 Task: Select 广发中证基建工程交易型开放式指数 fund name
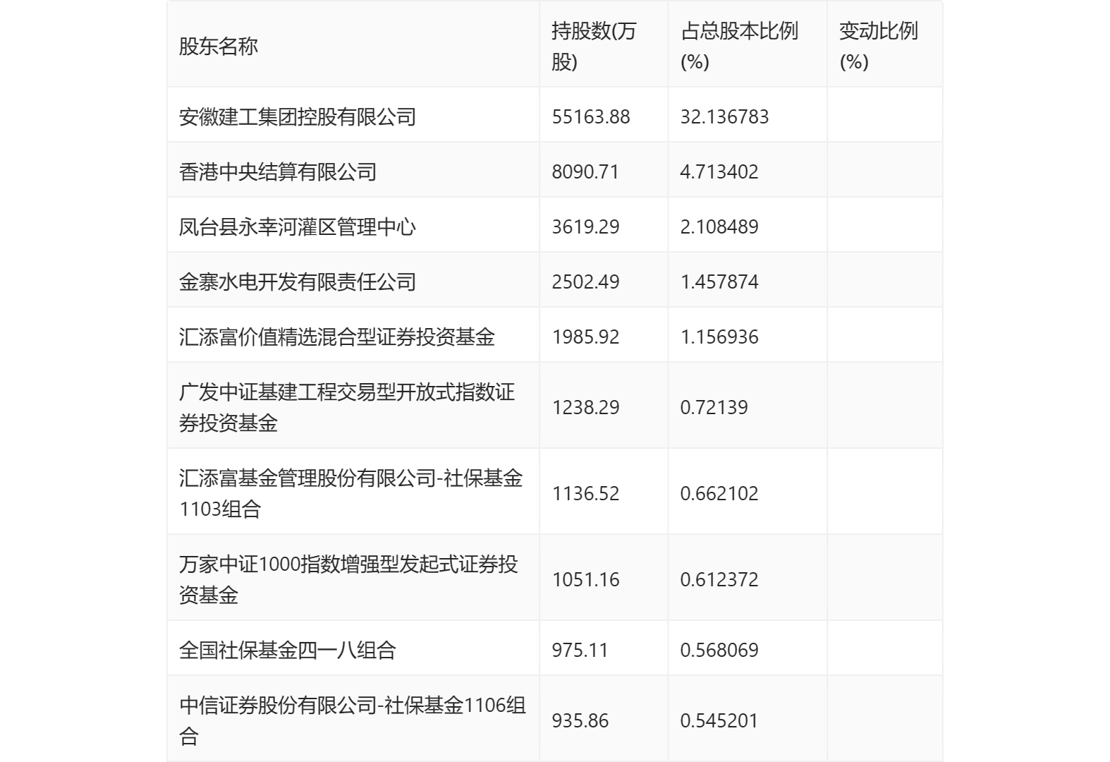pos(347,407)
